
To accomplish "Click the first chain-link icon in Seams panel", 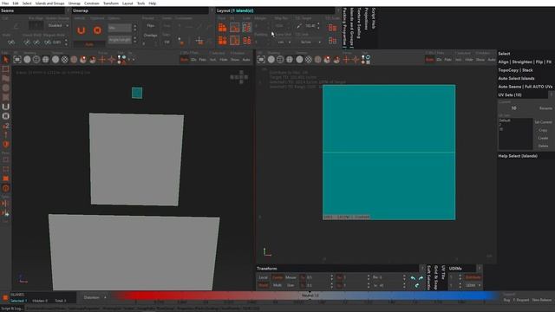I will tap(11, 42).
